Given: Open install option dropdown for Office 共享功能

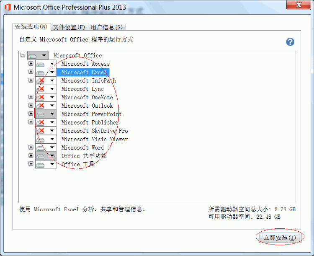Looking at the screenshot, I should [x=52, y=156].
